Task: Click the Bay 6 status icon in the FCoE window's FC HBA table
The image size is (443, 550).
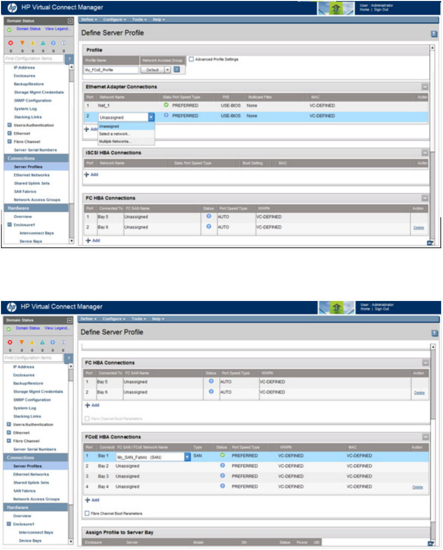Action: click(211, 391)
